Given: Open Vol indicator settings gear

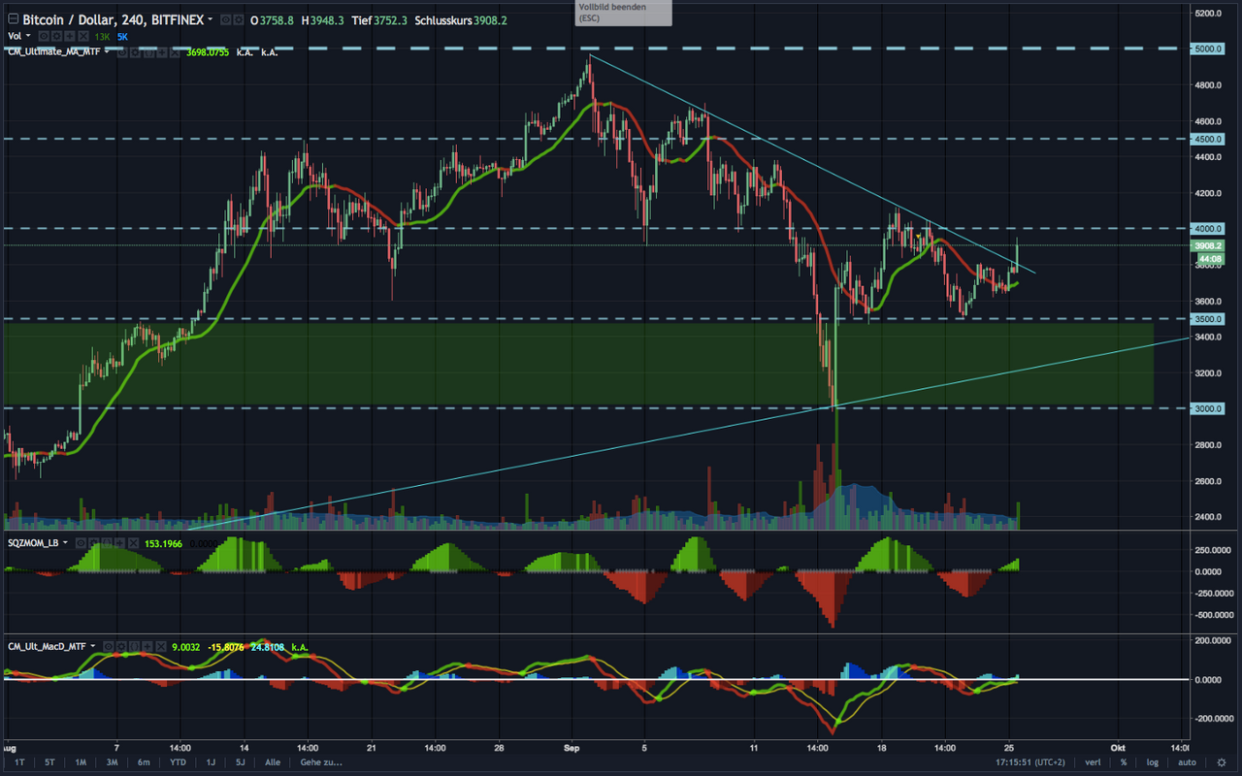Looking at the screenshot, I should [56, 36].
